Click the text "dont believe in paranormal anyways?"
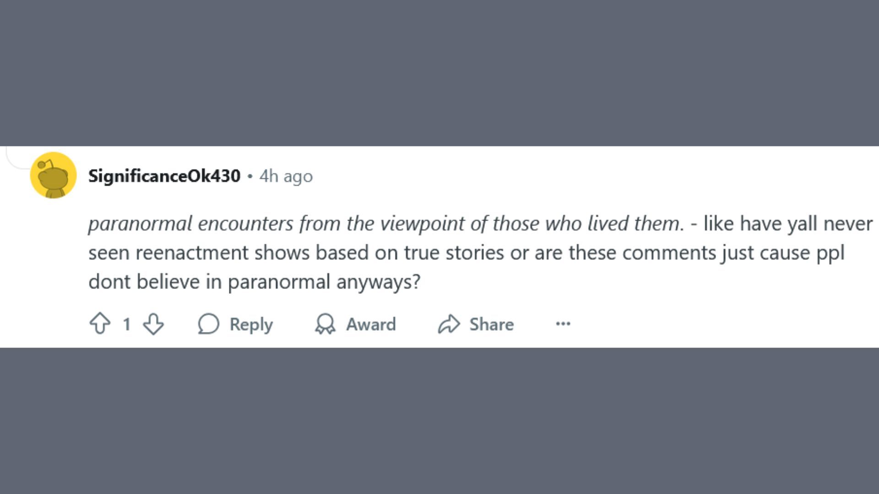This screenshot has width=879, height=494. pyautogui.click(x=254, y=282)
